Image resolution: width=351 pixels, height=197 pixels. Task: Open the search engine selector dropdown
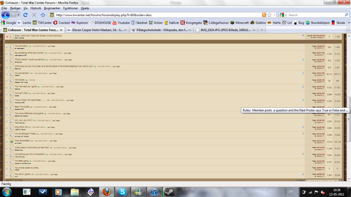click(283, 15)
